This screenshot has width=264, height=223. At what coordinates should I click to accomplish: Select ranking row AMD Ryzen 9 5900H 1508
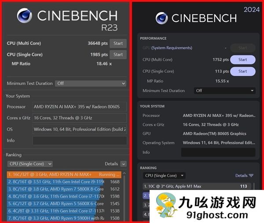point(64,218)
